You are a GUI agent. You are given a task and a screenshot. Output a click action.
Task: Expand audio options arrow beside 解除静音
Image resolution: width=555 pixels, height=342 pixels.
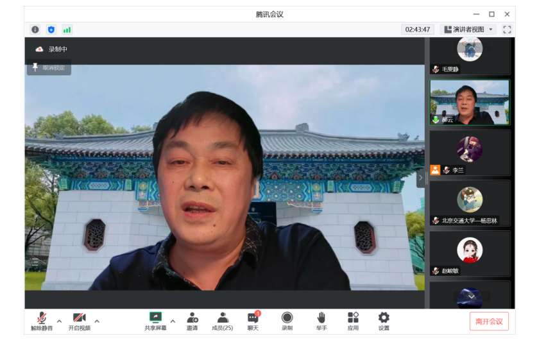coord(60,321)
